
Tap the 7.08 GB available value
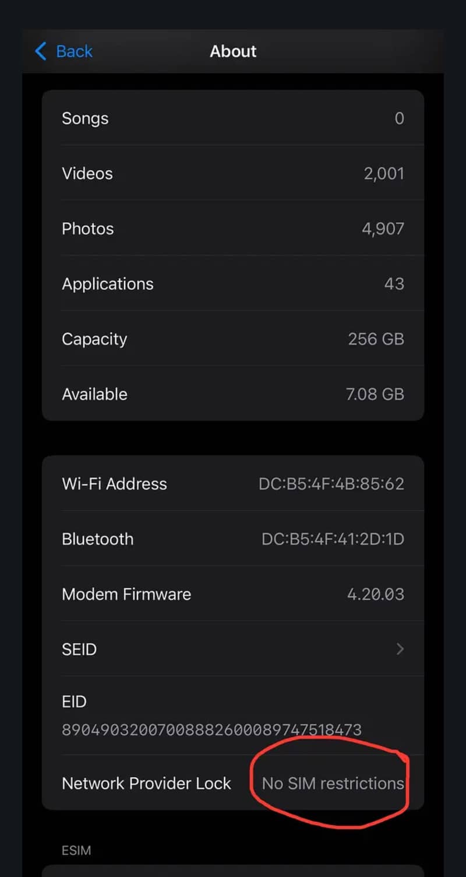375,394
